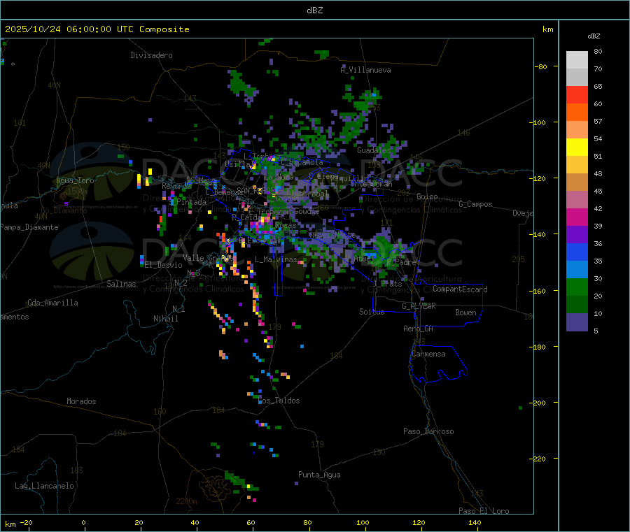The width and height of the screenshot is (630, 532).
Task: Click the Carmensa place label
Action: (428, 354)
